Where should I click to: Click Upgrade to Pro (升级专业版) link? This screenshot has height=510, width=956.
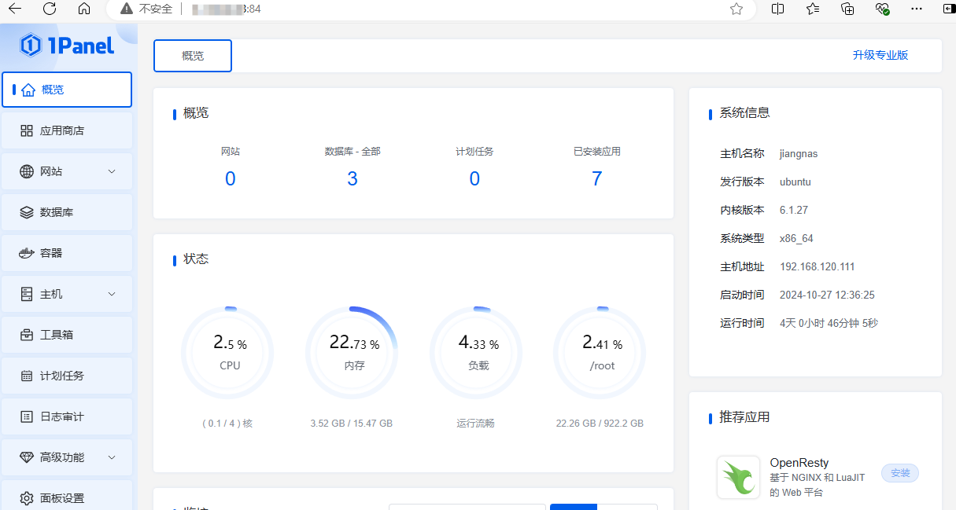[880, 55]
